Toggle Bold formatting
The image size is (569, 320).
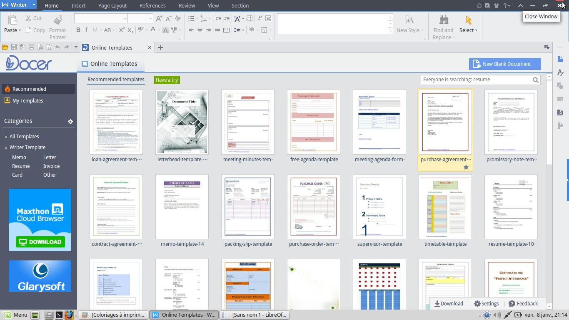point(78,30)
